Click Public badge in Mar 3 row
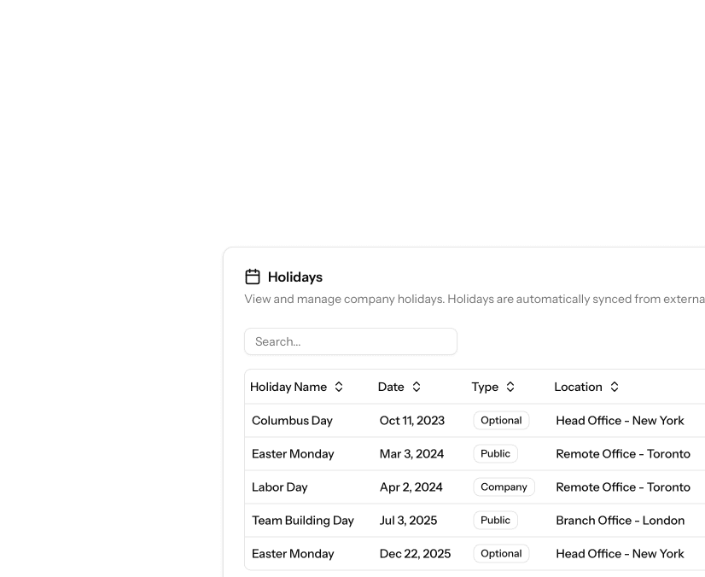Image resolution: width=705 pixels, height=577 pixels. [496, 454]
